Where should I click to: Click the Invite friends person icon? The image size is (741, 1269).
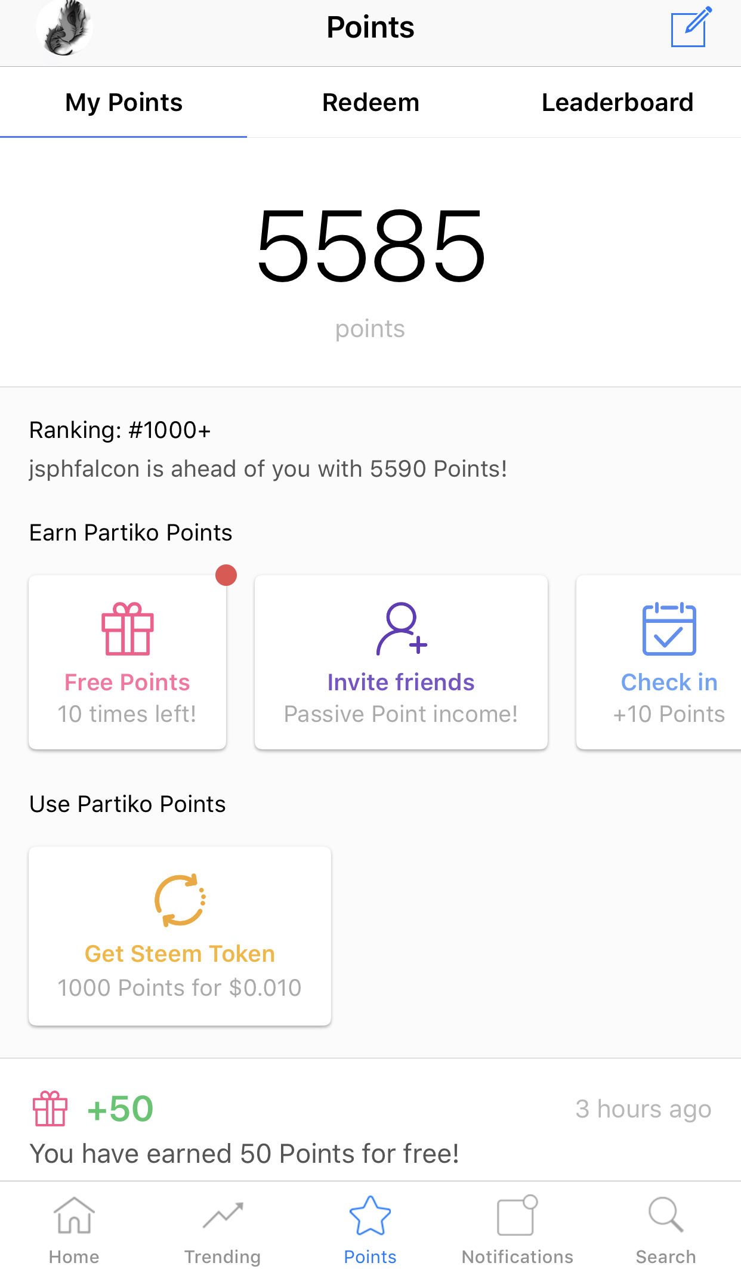coord(402,629)
